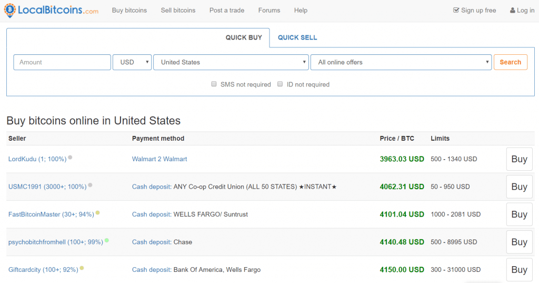Click the LocalBitcoins.com logo
The height and width of the screenshot is (283, 539).
(x=51, y=11)
